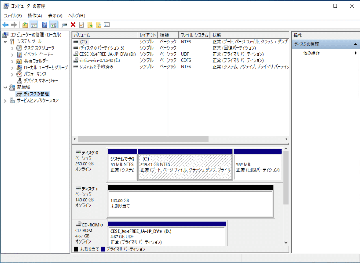Expand the ローカル ユーザーとグループ node
This screenshot has width=360, height=263.
pyautogui.click(x=12, y=68)
